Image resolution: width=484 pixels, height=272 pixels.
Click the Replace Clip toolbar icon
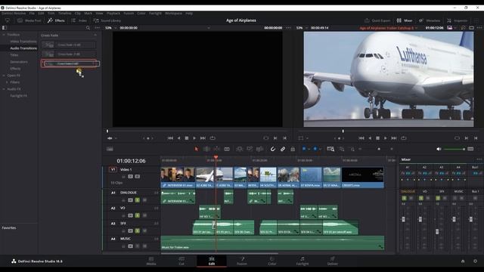point(259,149)
